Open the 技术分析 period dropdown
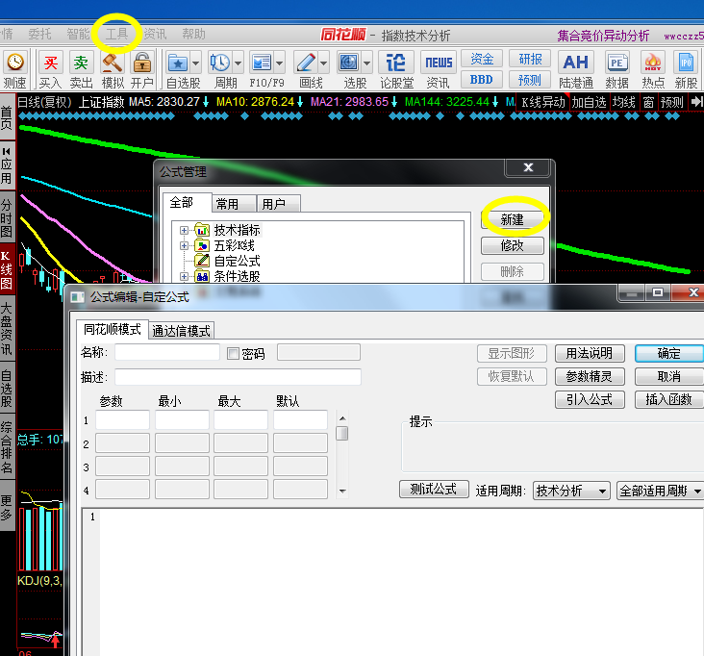704x656 pixels. point(571,491)
